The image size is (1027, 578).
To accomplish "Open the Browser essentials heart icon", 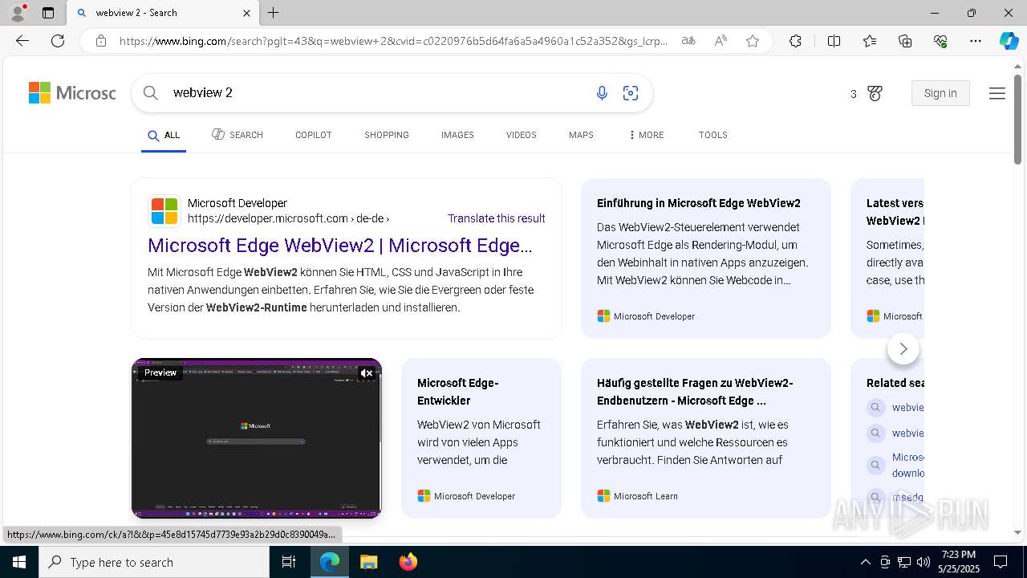I will coord(940,41).
